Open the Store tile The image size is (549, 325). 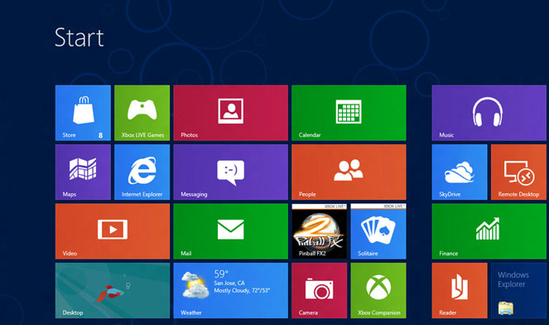(83, 113)
